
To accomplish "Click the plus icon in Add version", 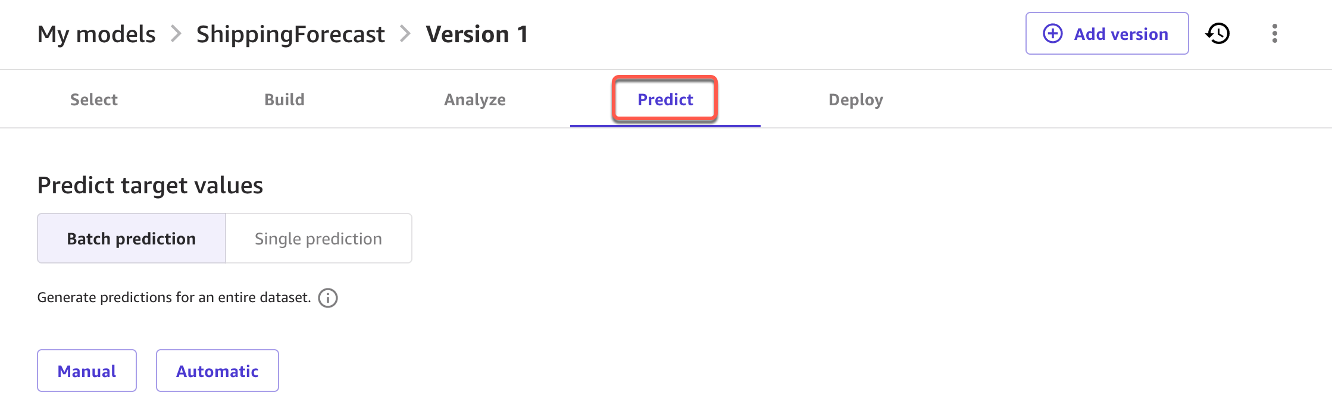I will tap(1052, 33).
